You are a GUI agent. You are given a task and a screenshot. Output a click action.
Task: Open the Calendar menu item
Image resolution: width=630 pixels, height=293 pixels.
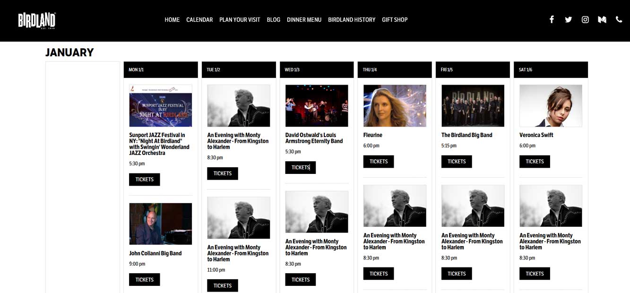coord(199,20)
